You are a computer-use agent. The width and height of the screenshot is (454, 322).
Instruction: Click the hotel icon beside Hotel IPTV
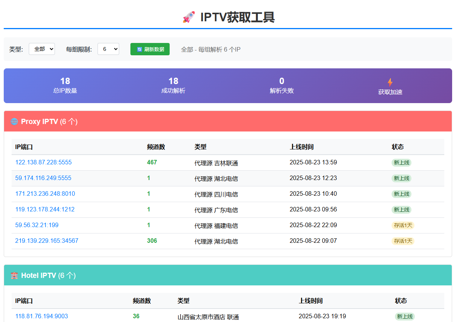point(14,276)
